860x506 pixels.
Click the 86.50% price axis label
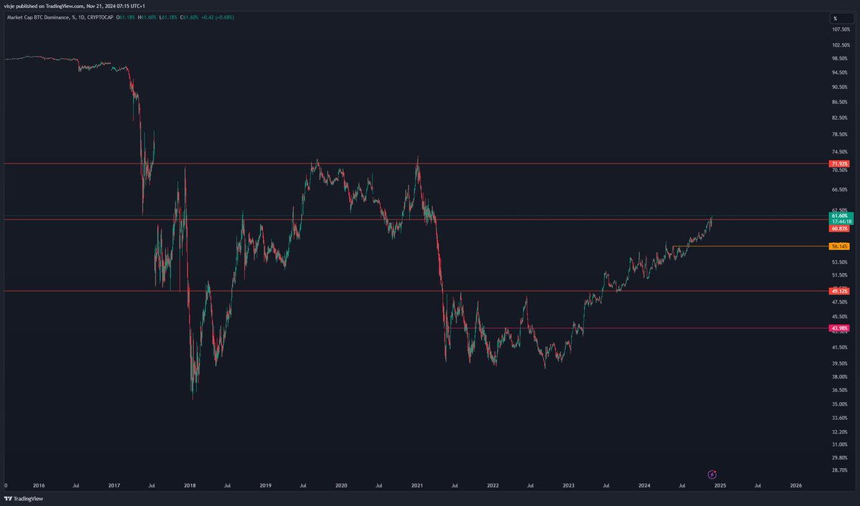click(x=840, y=102)
